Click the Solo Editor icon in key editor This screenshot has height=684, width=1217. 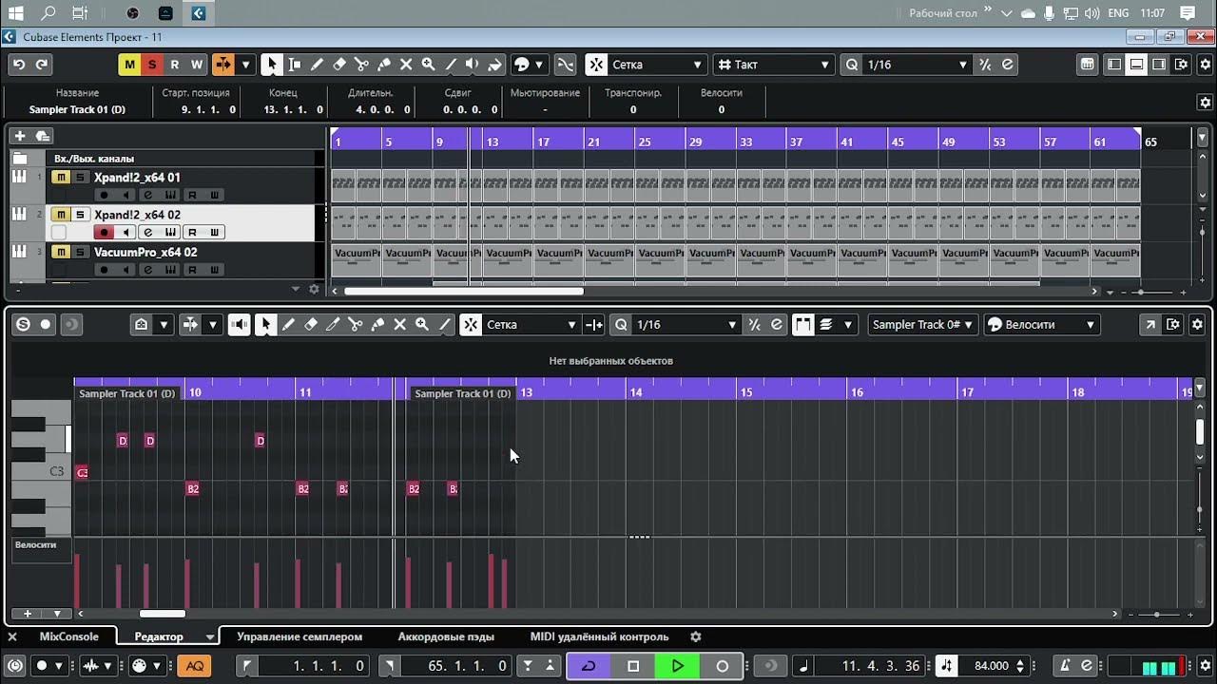click(x=23, y=325)
